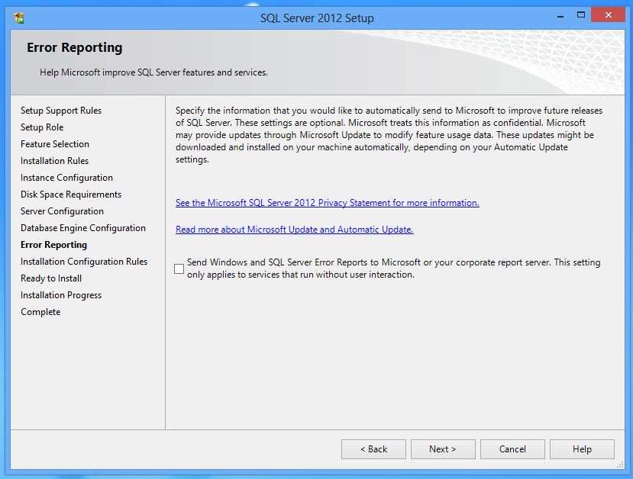The height and width of the screenshot is (479, 633).
Task: Select the Setup Support Rules step
Action: tap(61, 111)
